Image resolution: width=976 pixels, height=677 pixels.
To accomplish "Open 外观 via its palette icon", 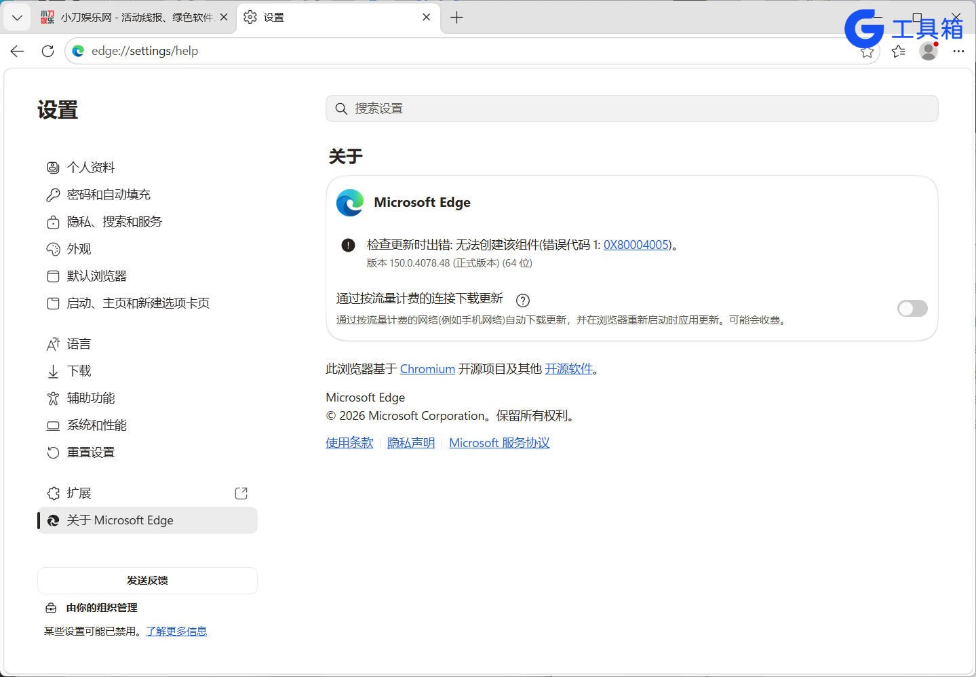I will coord(53,249).
